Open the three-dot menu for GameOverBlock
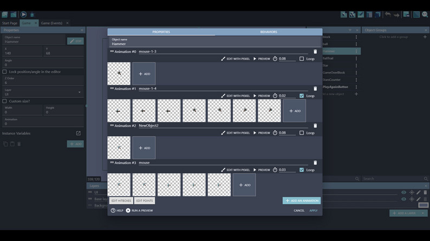 click(x=356, y=73)
